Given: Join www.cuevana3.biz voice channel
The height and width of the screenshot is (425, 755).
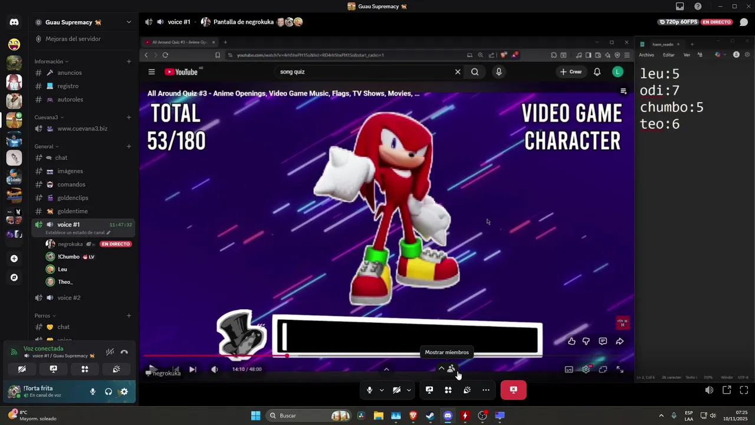Looking at the screenshot, I should (x=83, y=129).
